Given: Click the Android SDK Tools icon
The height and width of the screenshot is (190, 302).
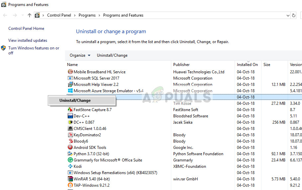Looking at the screenshot, I should pos(70,147).
